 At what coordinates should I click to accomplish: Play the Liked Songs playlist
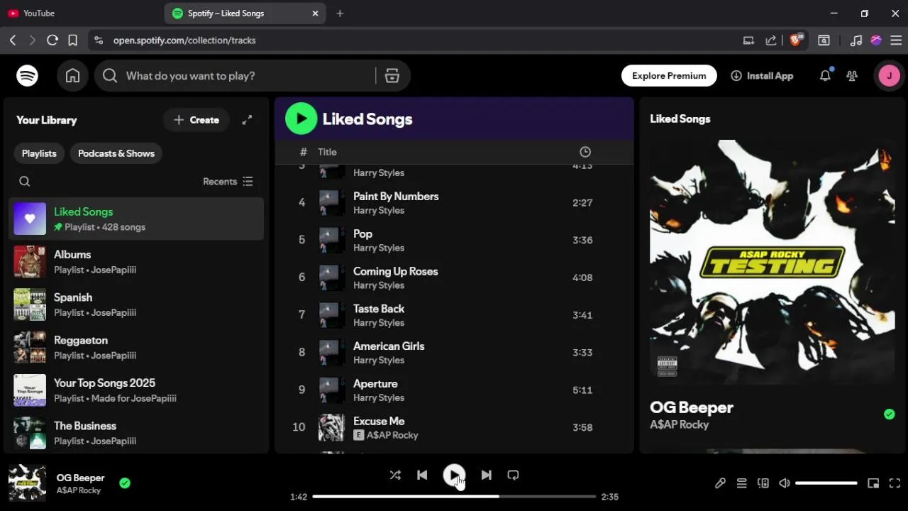pos(301,119)
